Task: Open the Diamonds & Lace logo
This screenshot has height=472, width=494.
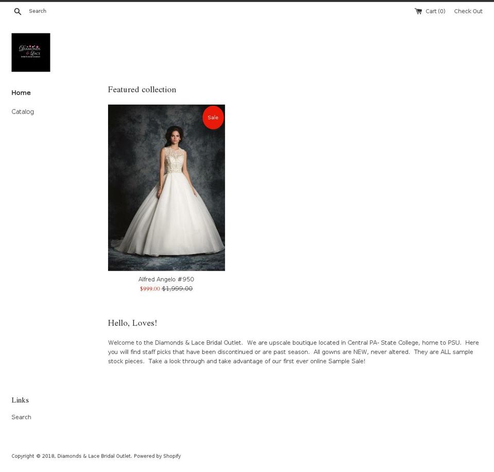Action: (x=31, y=53)
